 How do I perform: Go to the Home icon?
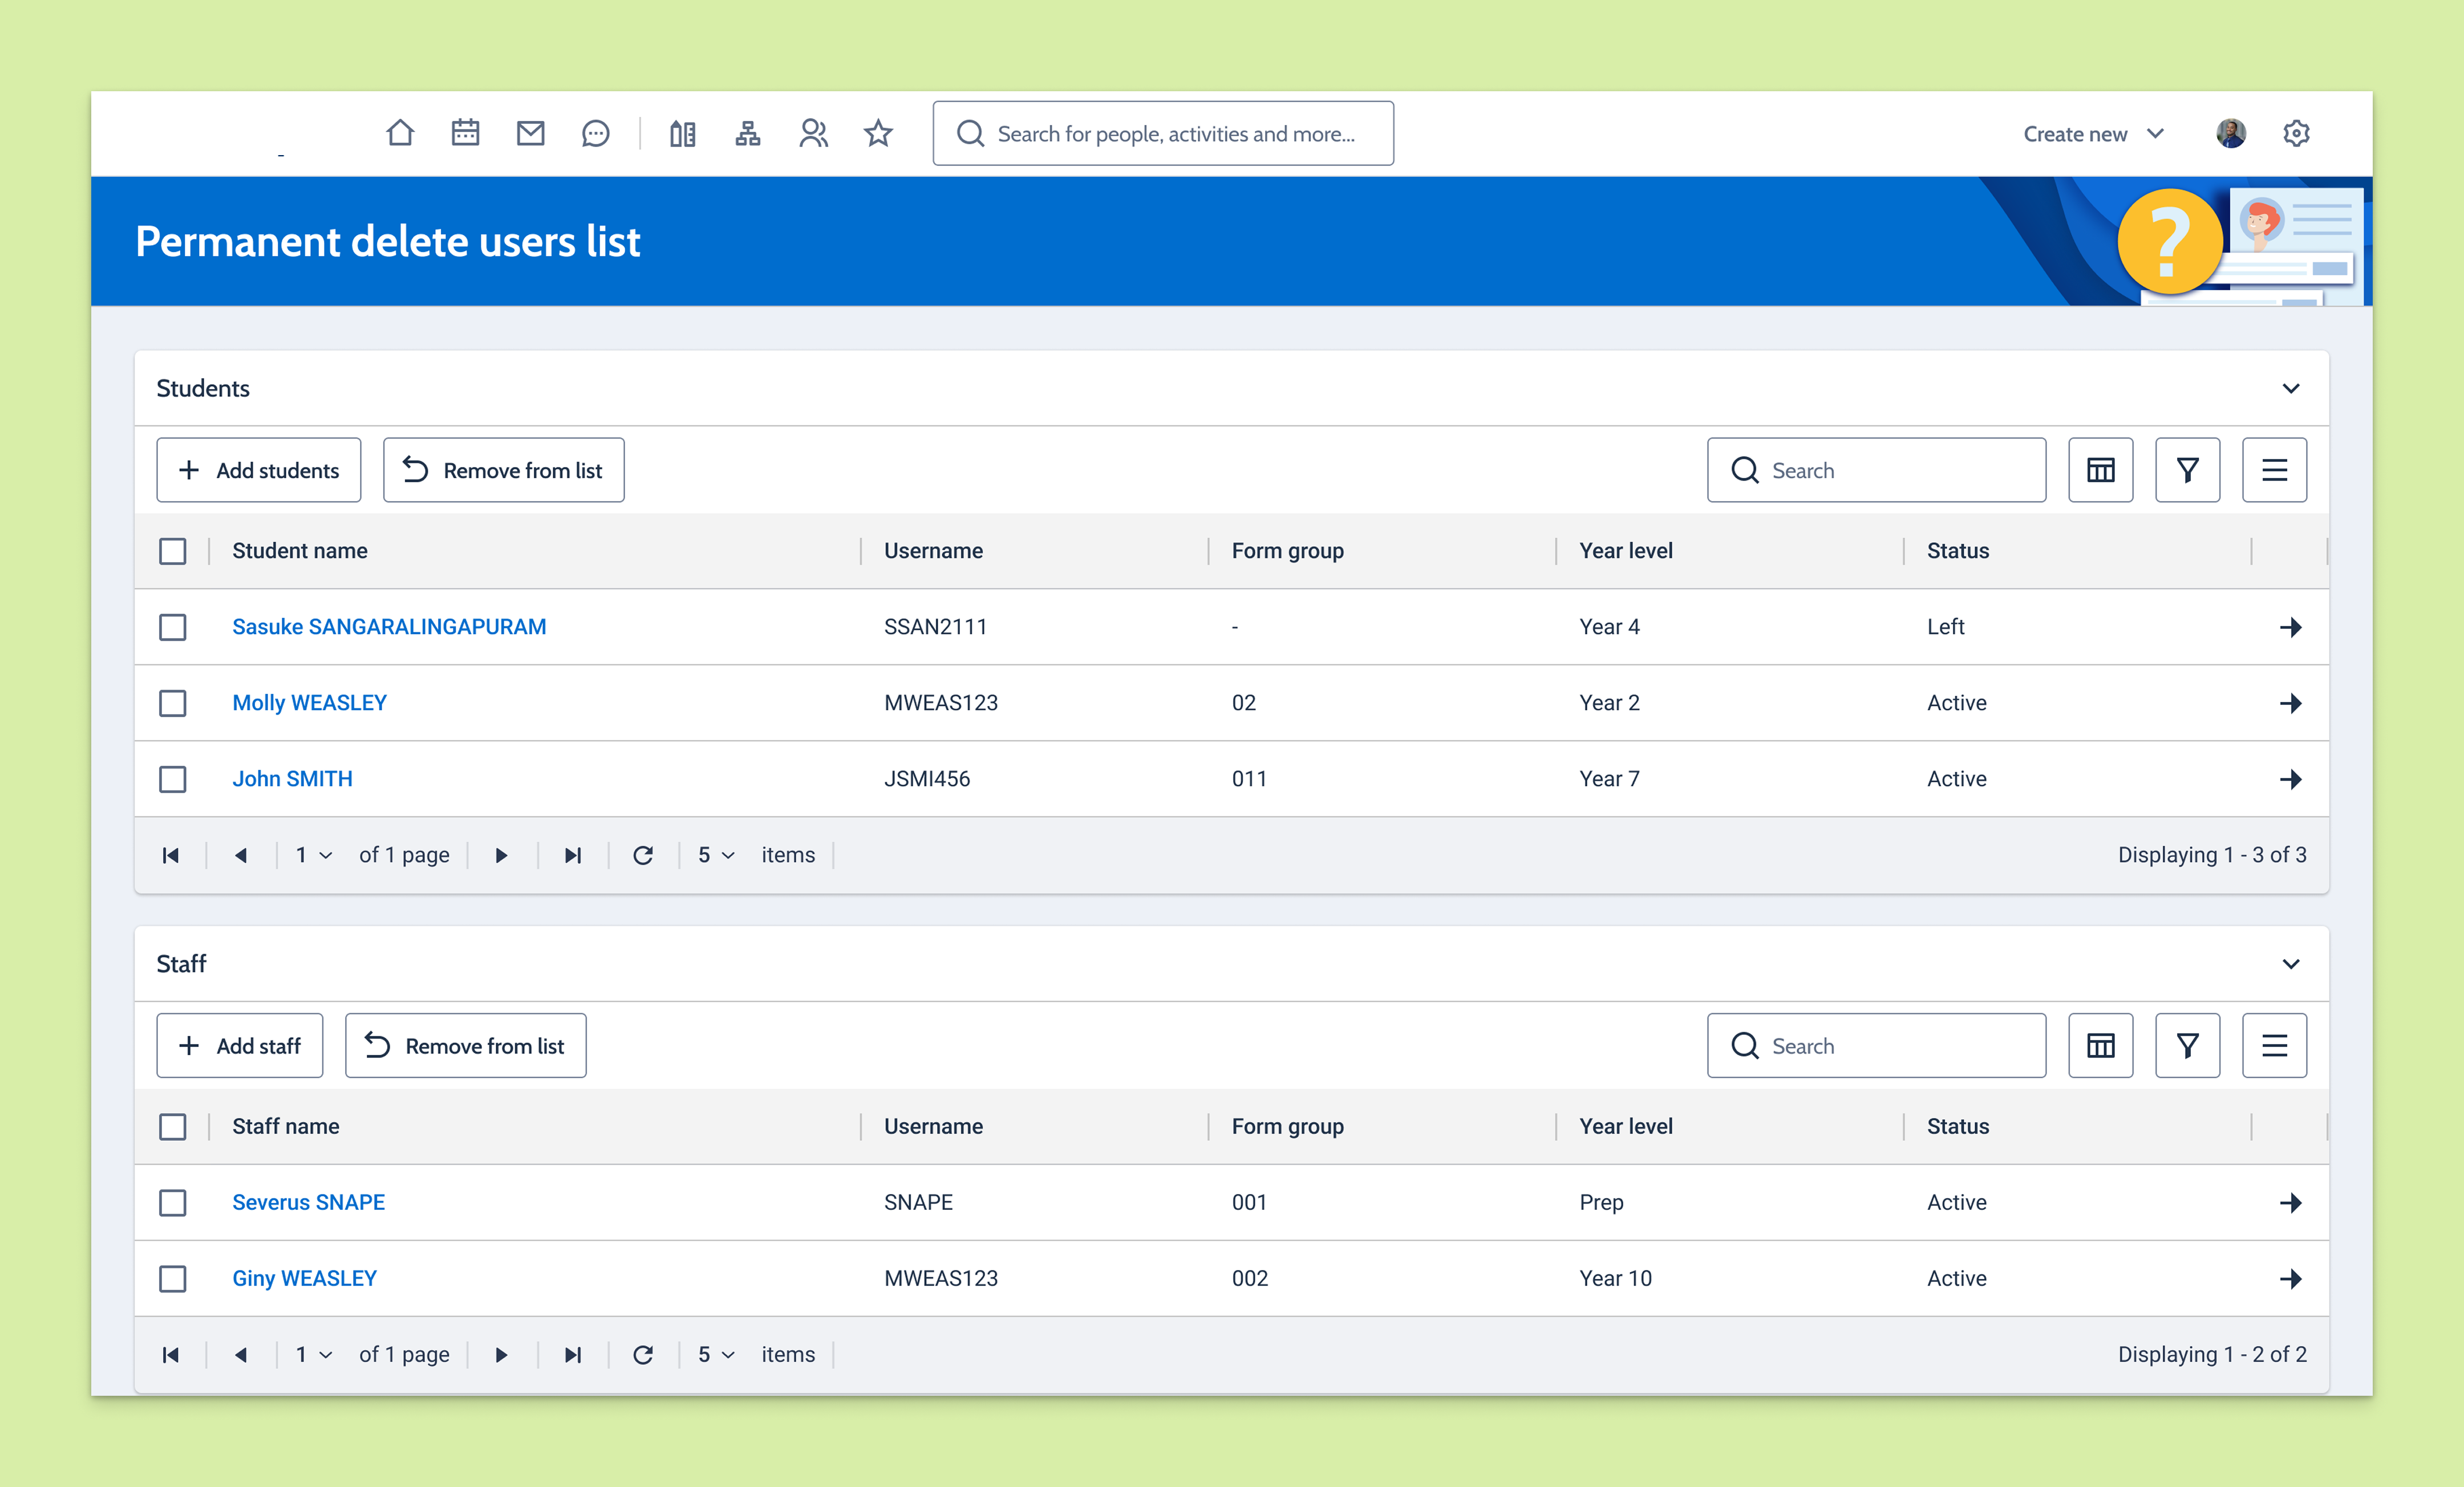tap(400, 133)
